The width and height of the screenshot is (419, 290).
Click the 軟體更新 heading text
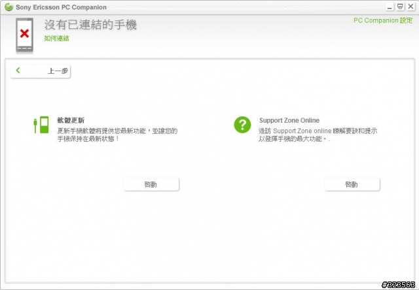click(x=71, y=120)
